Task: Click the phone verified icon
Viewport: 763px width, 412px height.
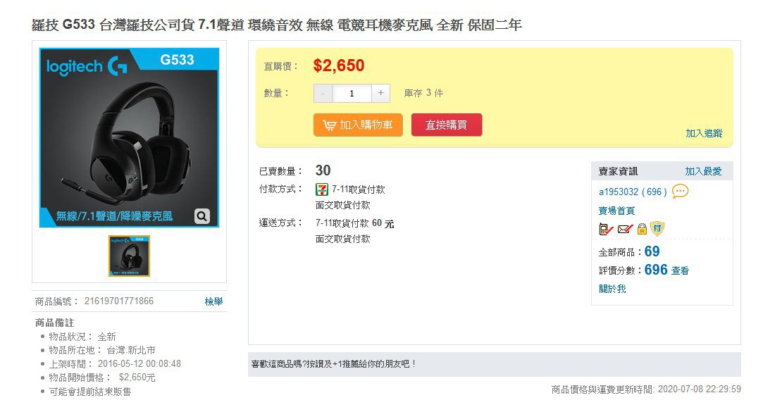Action: coord(605,229)
